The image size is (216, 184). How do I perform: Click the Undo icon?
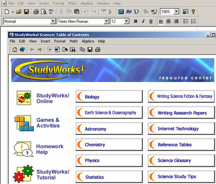coord(86,12)
